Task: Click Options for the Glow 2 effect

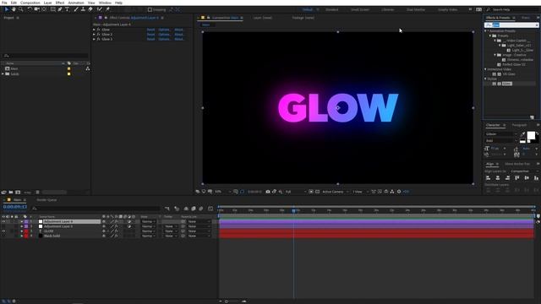Action: coord(164,35)
